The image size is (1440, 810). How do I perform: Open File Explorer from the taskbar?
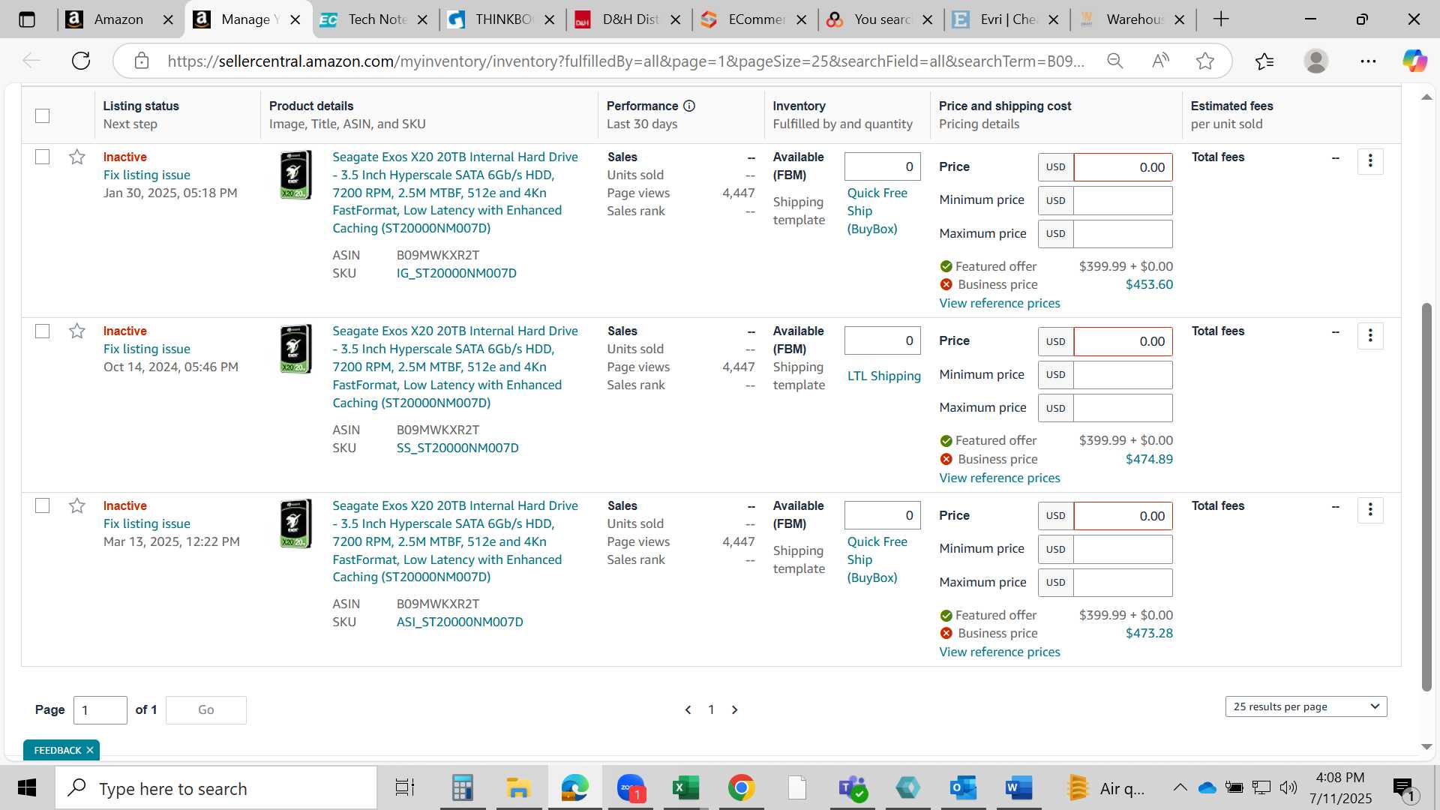[x=517, y=788]
